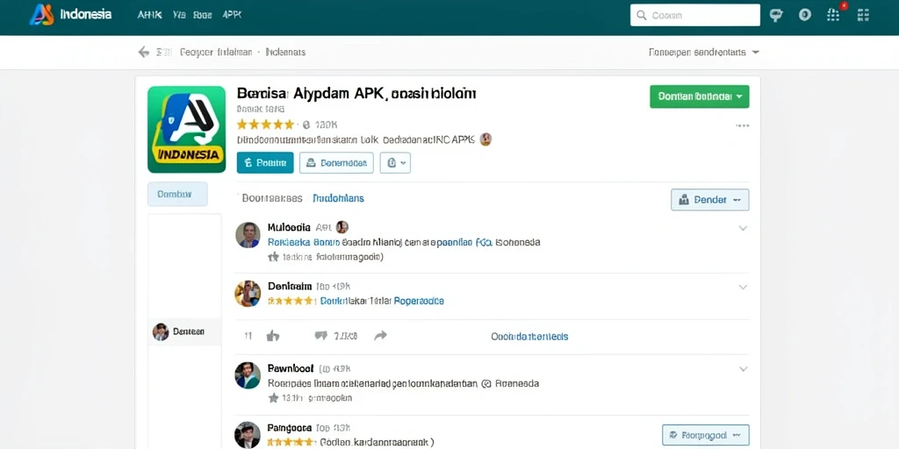Click the star under Pawnboat's review
Viewport: 899px width, 449px height.
point(273,397)
